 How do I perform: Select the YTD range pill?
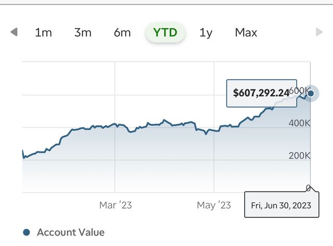pyautogui.click(x=165, y=33)
